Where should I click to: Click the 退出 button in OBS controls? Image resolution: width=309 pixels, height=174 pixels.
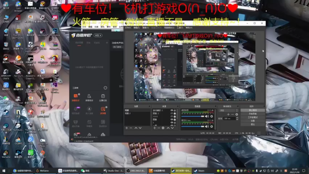(x=253, y=124)
